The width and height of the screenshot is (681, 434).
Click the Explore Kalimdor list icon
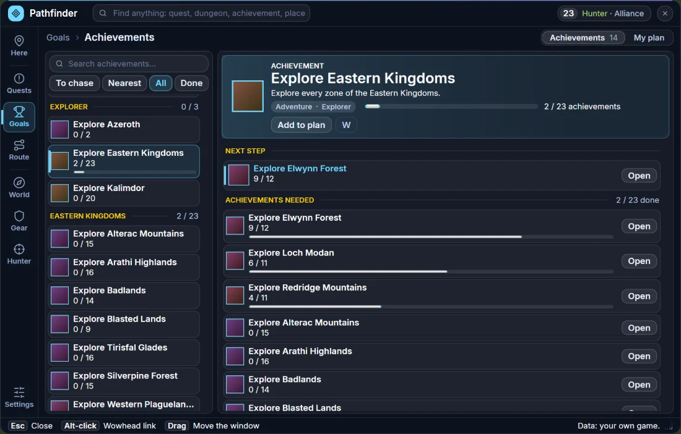[60, 193]
